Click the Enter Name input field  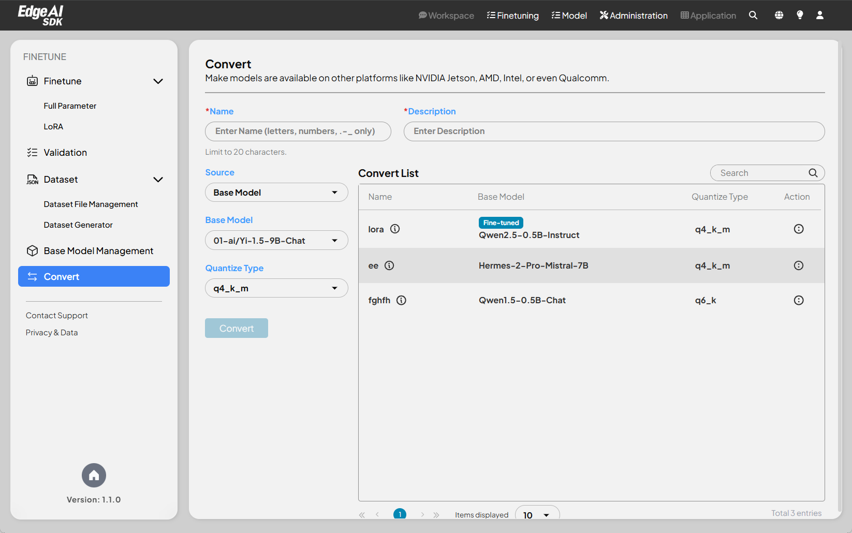coord(298,131)
